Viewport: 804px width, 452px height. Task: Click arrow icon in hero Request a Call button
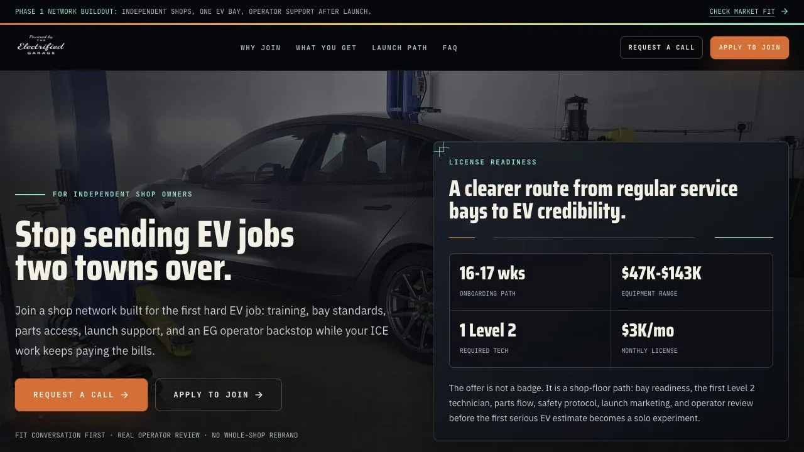click(124, 395)
